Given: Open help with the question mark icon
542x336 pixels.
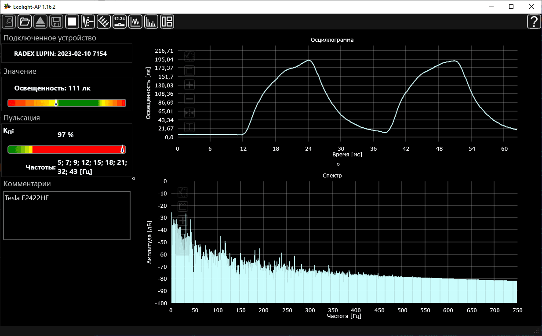Looking at the screenshot, I should click(x=534, y=21).
